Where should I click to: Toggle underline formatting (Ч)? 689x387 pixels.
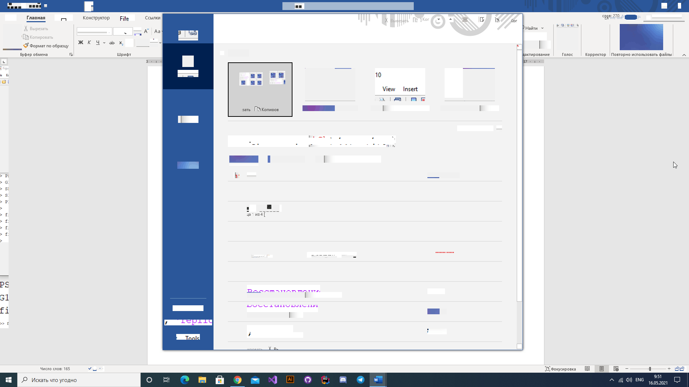coord(98,42)
